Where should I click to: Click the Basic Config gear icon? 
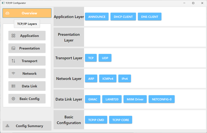tap(13, 99)
